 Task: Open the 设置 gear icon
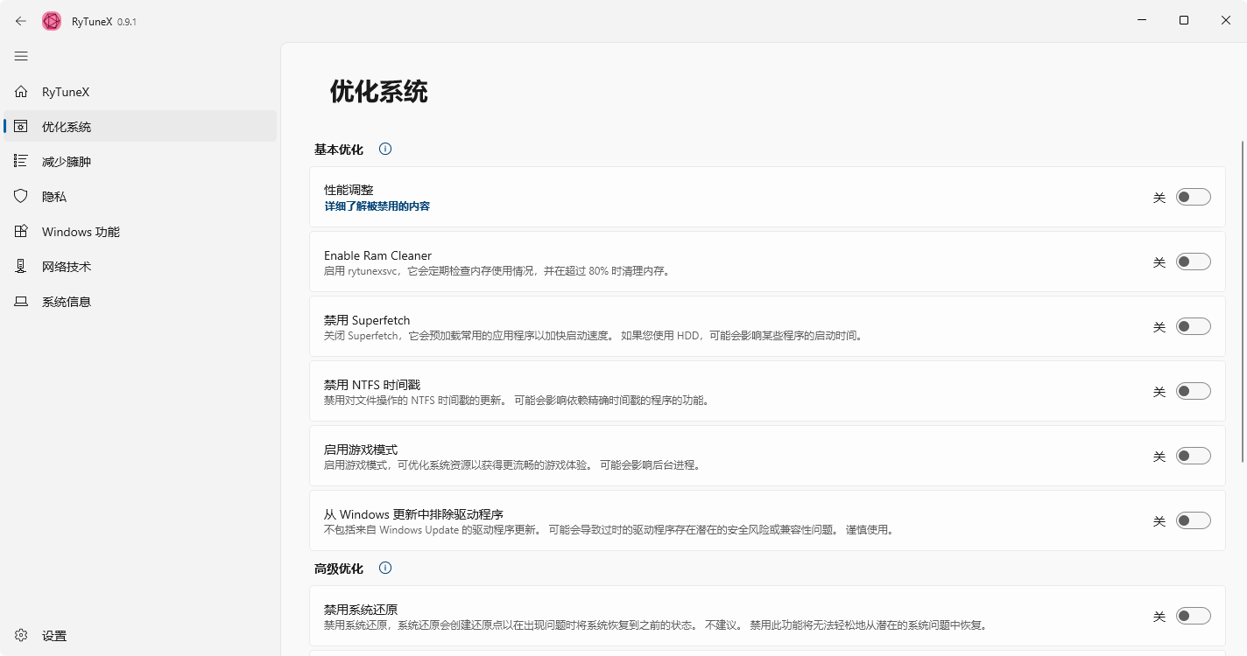point(21,636)
